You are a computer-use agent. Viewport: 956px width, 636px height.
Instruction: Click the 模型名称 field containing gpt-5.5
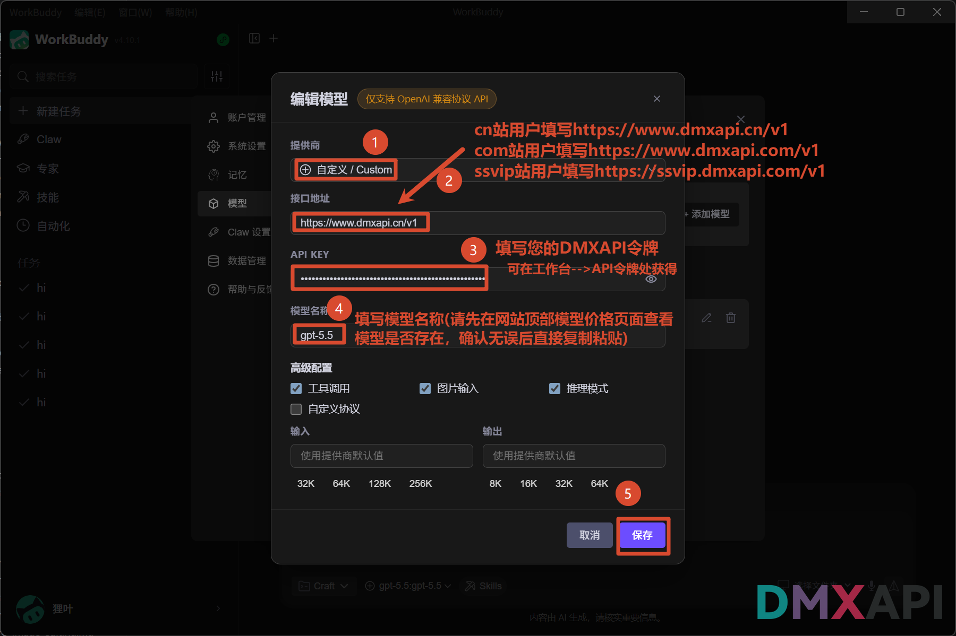477,335
